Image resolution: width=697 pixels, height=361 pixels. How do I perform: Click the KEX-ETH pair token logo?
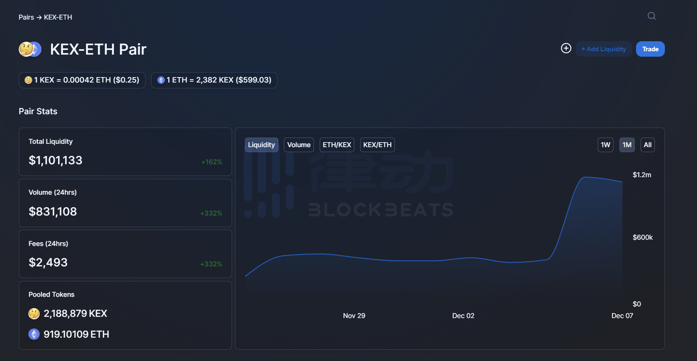point(30,49)
